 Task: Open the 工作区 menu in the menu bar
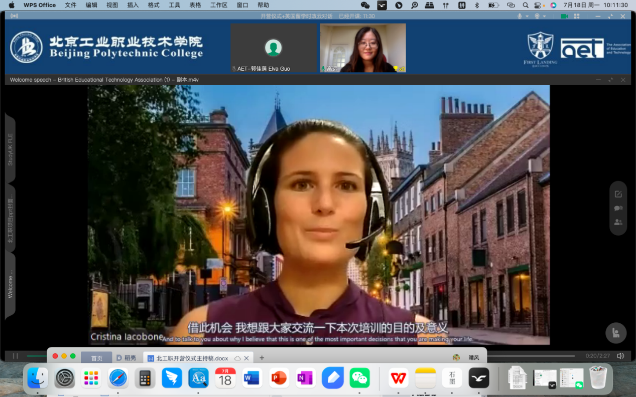coord(218,5)
